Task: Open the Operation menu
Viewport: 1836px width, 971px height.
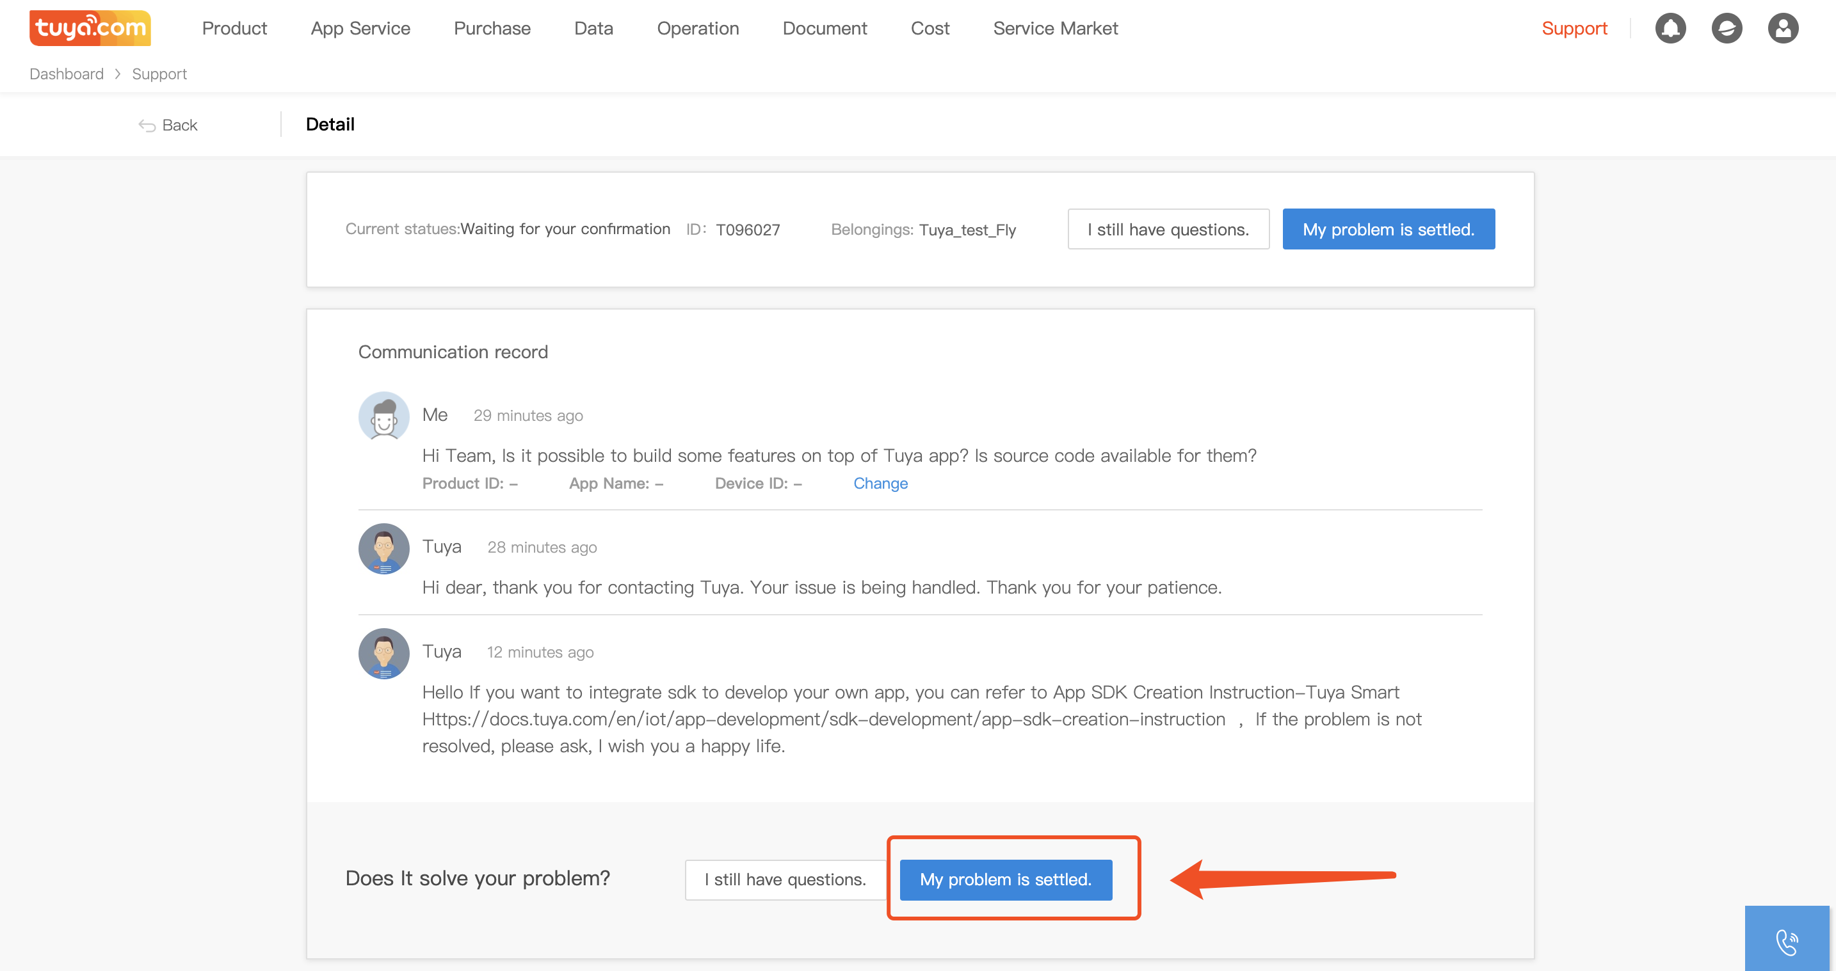Action: [x=698, y=29]
